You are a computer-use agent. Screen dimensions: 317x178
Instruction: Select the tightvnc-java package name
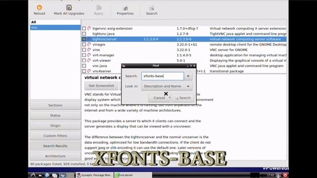(x=104, y=34)
